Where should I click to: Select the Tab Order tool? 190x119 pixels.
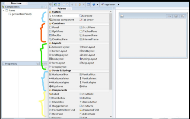pyautogui.click(x=86, y=20)
